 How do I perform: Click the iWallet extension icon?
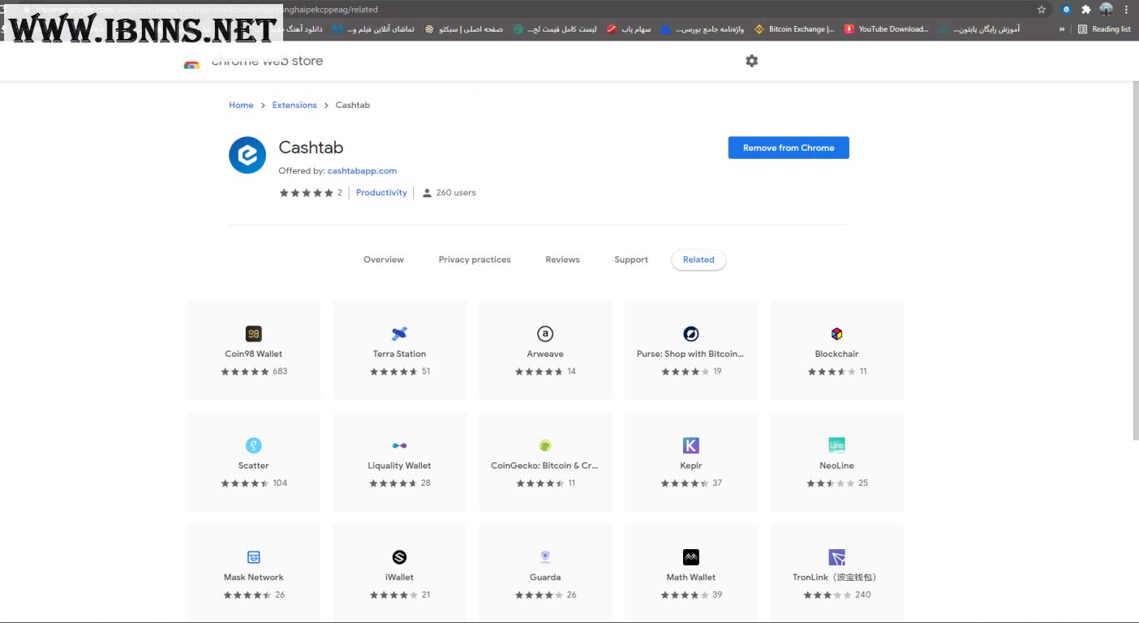399,557
